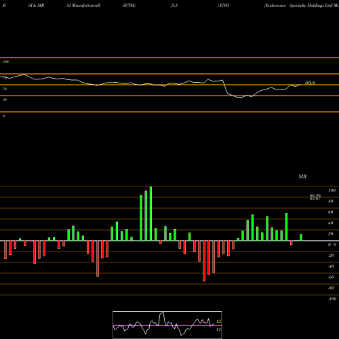339x339 pixels.
Task: Click the MR axis label 80
Action: tap(331, 201)
